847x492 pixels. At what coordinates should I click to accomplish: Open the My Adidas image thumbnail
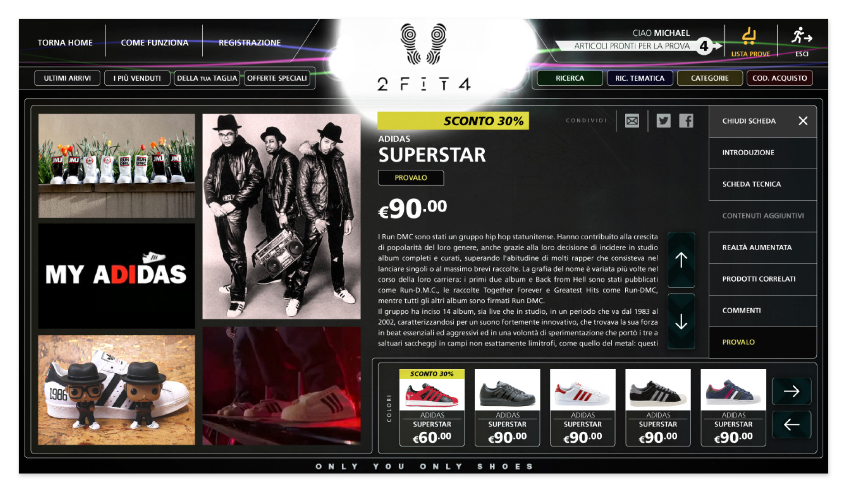click(x=117, y=276)
